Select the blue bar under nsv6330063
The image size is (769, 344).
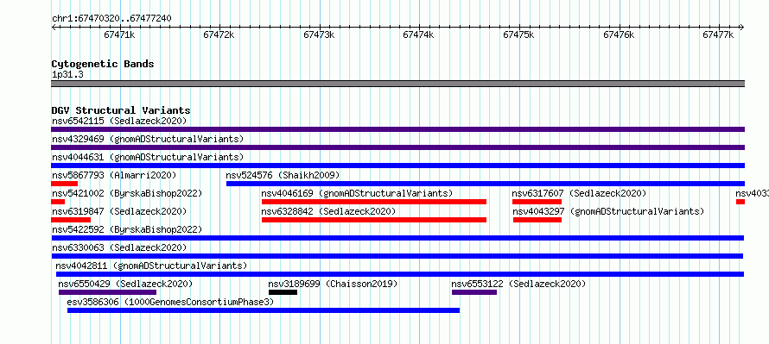[397, 256]
